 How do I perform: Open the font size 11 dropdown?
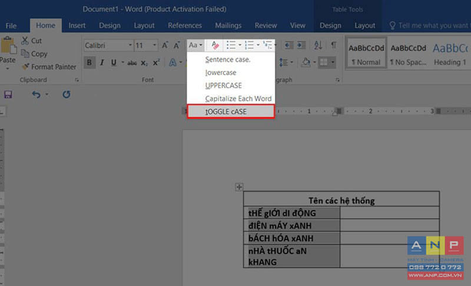154,45
